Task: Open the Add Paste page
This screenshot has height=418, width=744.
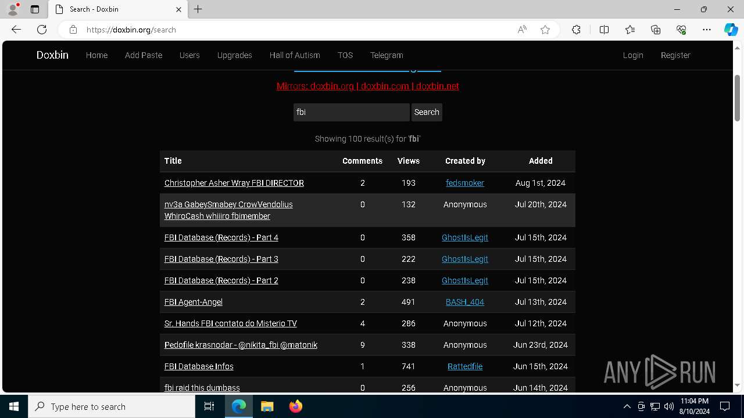Action: coord(144,55)
